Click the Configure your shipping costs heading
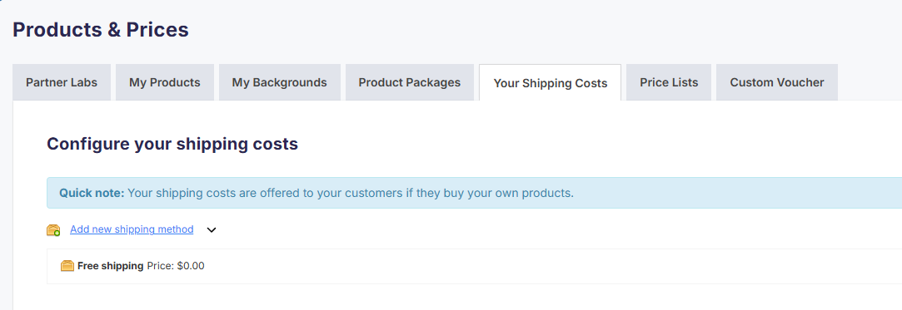This screenshot has height=310, width=902. pyautogui.click(x=172, y=144)
